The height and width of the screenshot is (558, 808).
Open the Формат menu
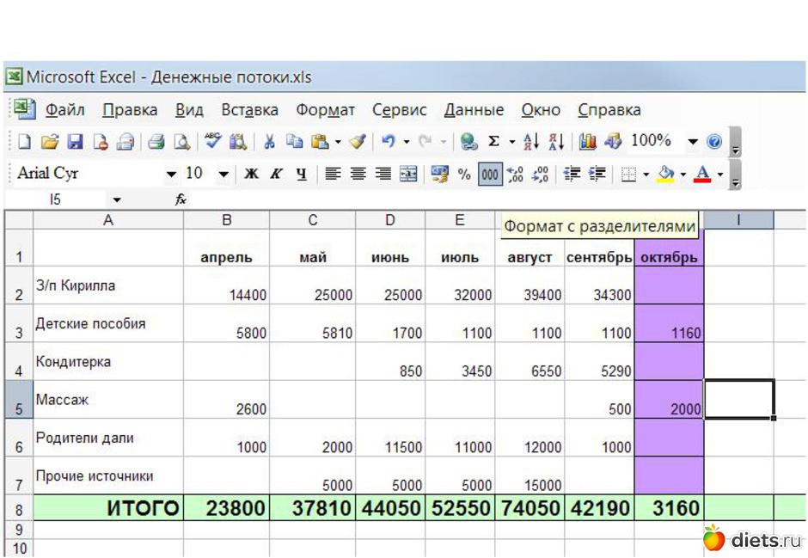point(325,110)
